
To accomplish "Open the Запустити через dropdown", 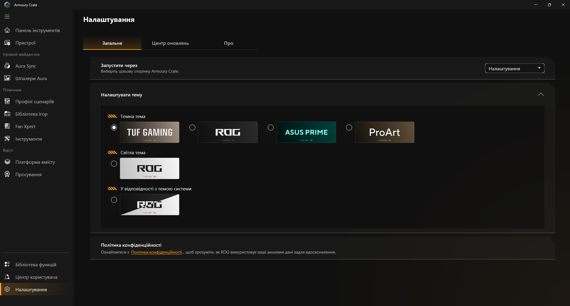I will pos(514,68).
